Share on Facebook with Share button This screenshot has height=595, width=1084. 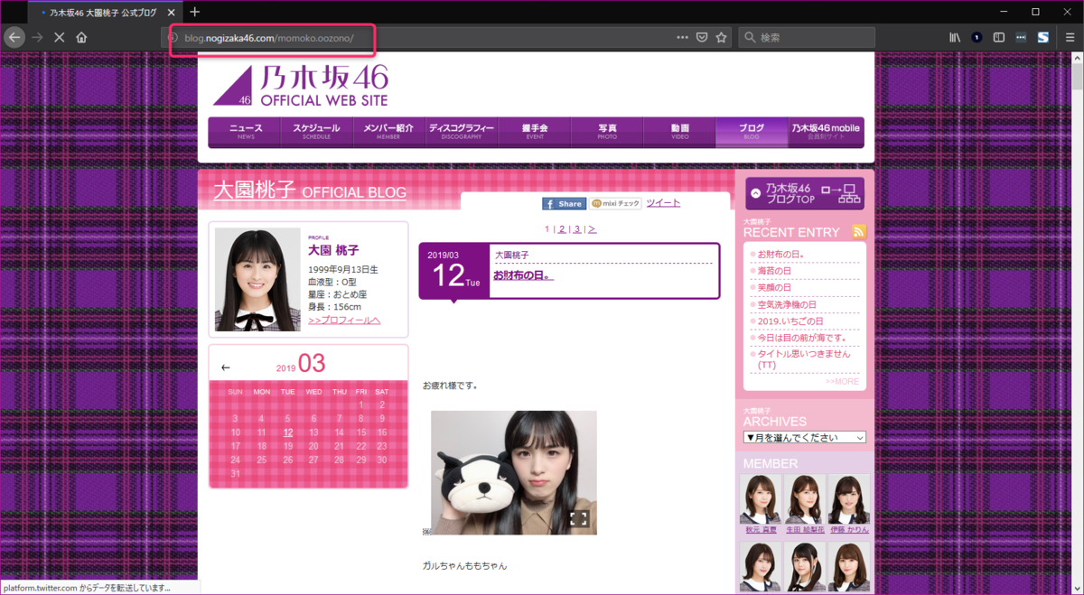click(564, 204)
